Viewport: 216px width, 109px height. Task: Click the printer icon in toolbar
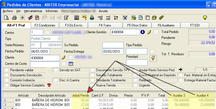(x=14, y=18)
